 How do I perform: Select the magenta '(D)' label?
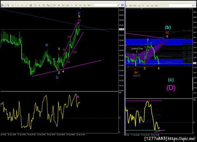click(171, 88)
